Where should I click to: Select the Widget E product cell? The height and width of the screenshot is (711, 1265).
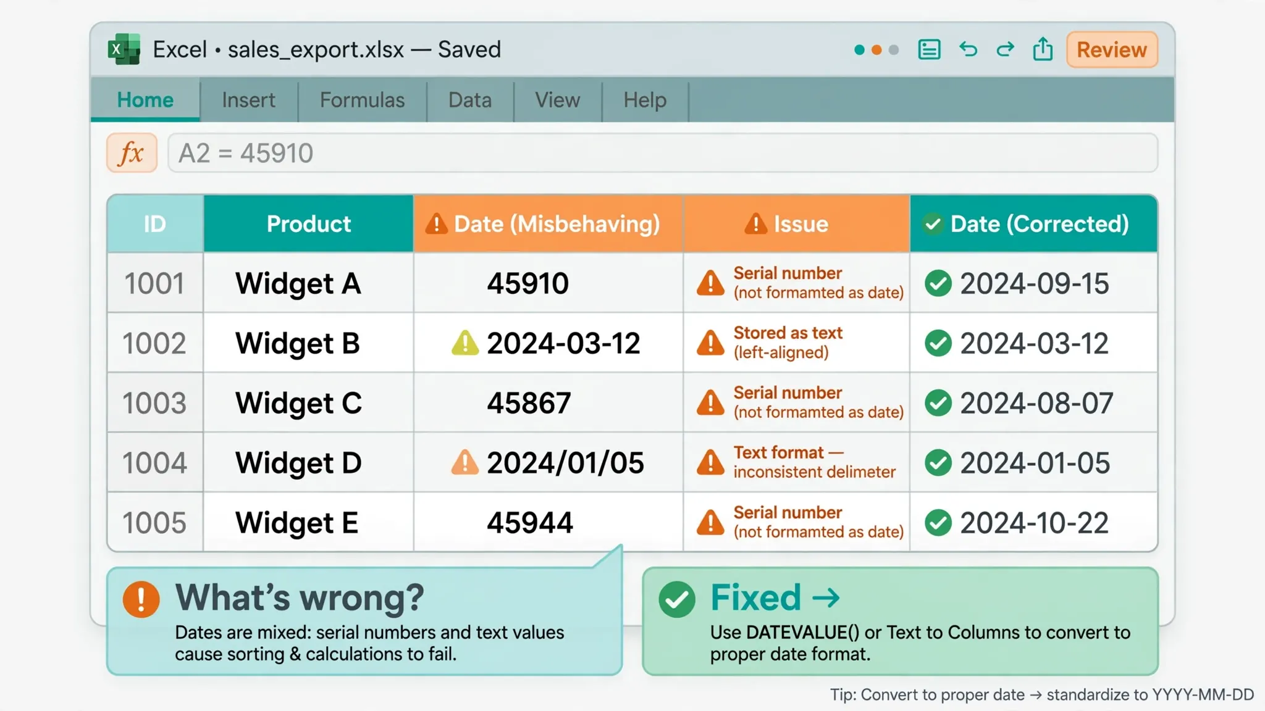coord(308,523)
